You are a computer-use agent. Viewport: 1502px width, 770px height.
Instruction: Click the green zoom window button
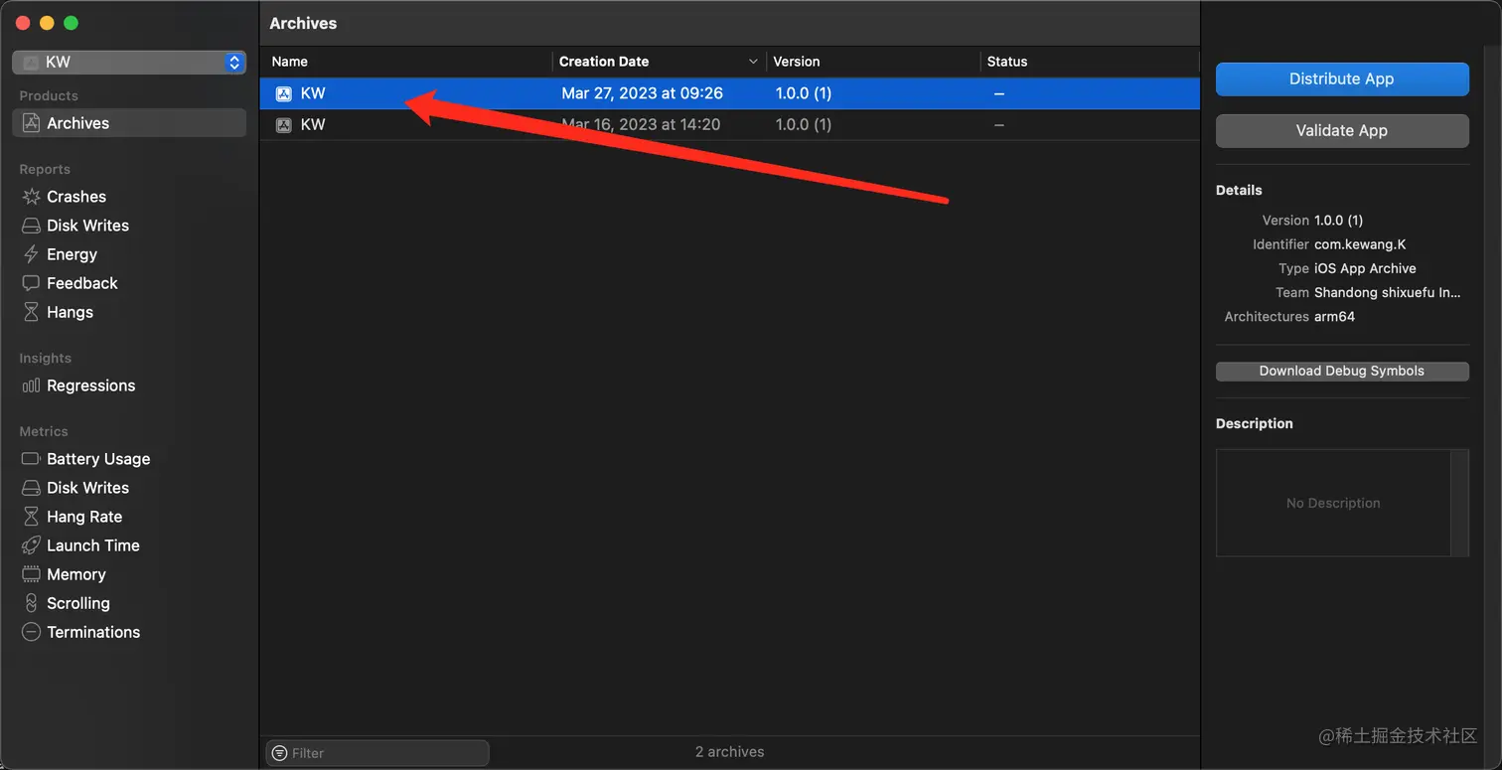tap(71, 23)
